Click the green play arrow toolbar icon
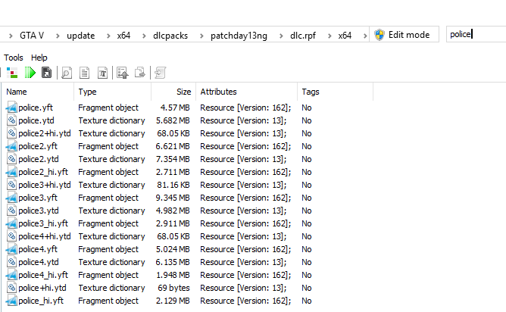The width and height of the screenshot is (506, 312). click(x=30, y=73)
